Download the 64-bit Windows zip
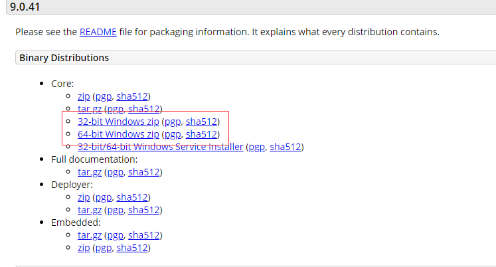 coord(118,135)
